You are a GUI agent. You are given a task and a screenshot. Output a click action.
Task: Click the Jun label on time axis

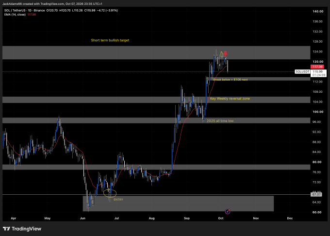[x=82, y=219]
